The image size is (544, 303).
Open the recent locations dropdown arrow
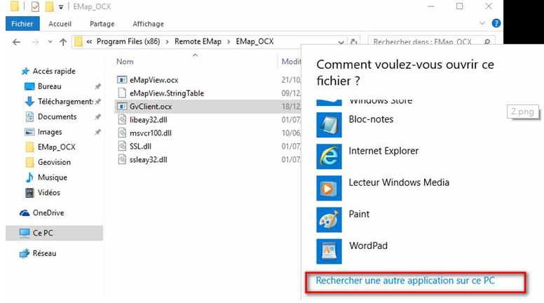tap(50, 42)
